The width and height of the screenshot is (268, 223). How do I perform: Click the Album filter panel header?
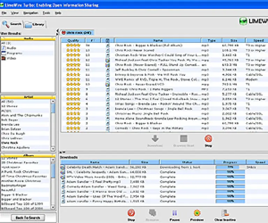pos(28,155)
